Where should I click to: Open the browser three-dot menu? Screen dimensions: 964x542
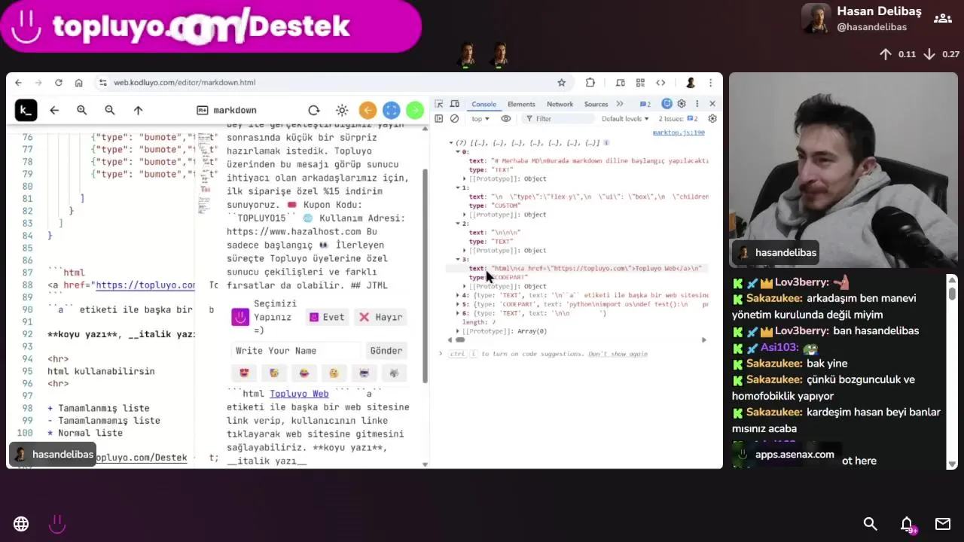click(710, 83)
